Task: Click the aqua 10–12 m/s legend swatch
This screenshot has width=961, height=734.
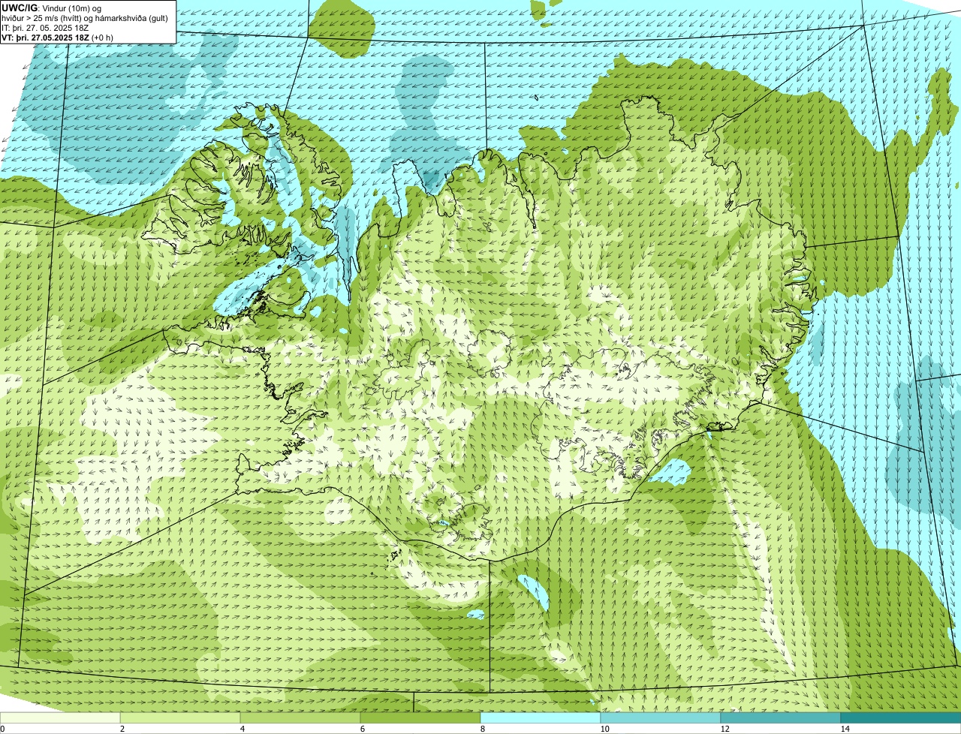Action: [x=661, y=717]
